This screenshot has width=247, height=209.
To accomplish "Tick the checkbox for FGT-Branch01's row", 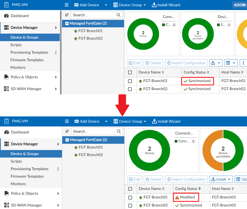I will tap(130, 81).
